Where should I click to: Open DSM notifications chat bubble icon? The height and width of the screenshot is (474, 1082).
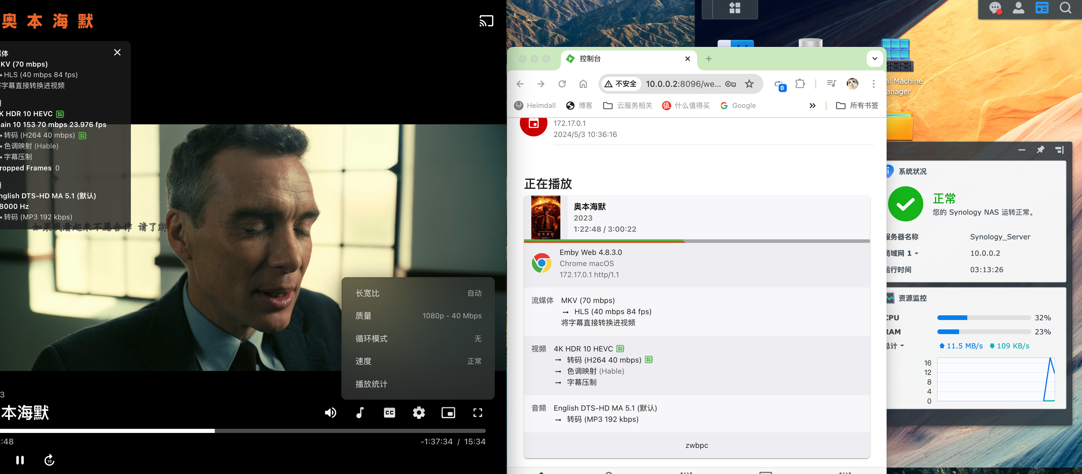(995, 8)
